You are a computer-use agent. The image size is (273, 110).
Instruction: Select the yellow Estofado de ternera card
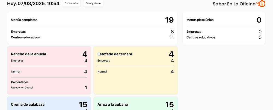coord(136,70)
